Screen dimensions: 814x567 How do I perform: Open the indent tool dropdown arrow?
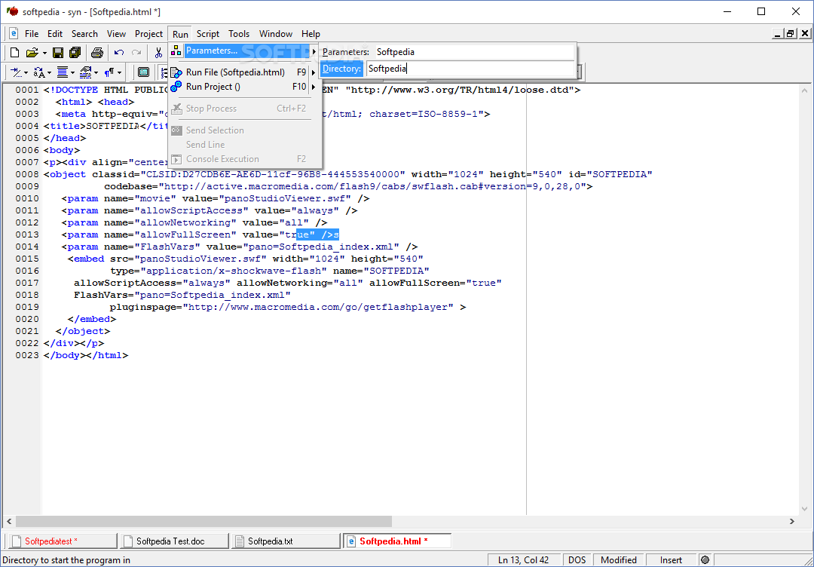(26, 72)
